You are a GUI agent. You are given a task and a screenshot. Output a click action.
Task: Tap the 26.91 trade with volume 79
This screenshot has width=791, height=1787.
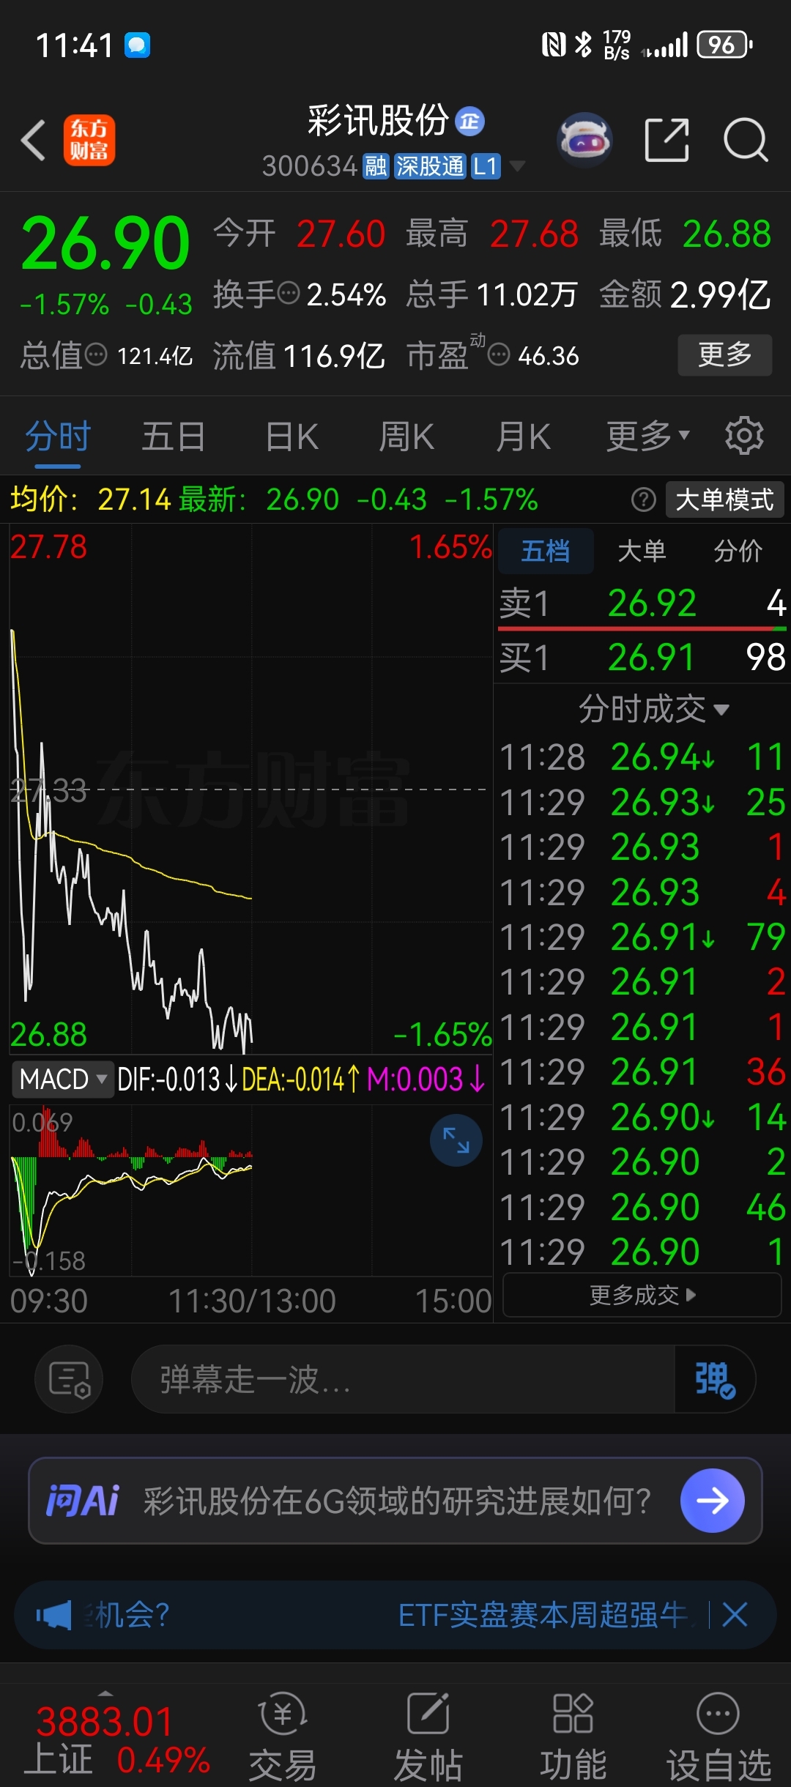coord(642,937)
